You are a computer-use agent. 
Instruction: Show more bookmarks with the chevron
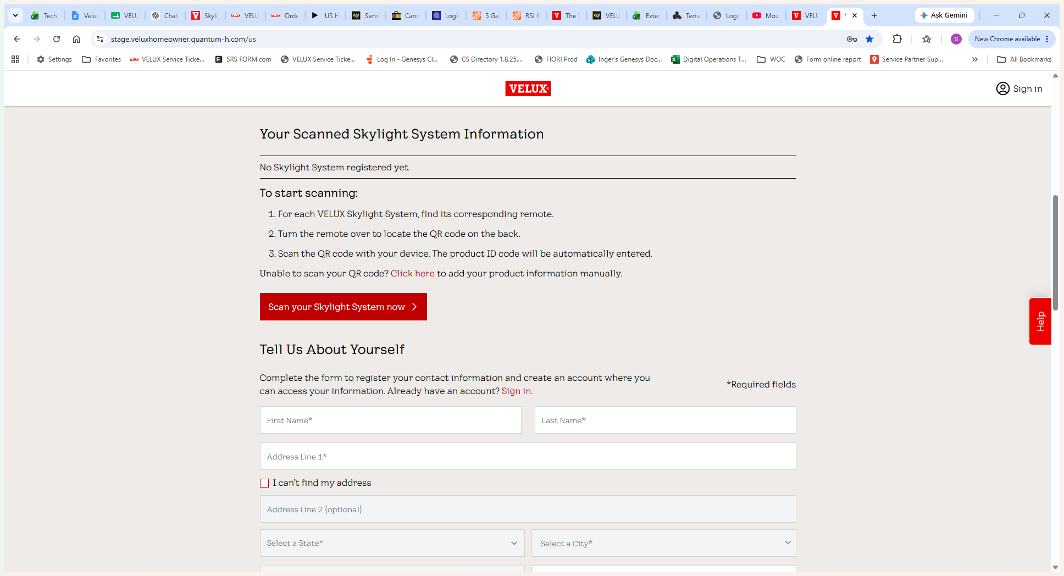(x=974, y=59)
